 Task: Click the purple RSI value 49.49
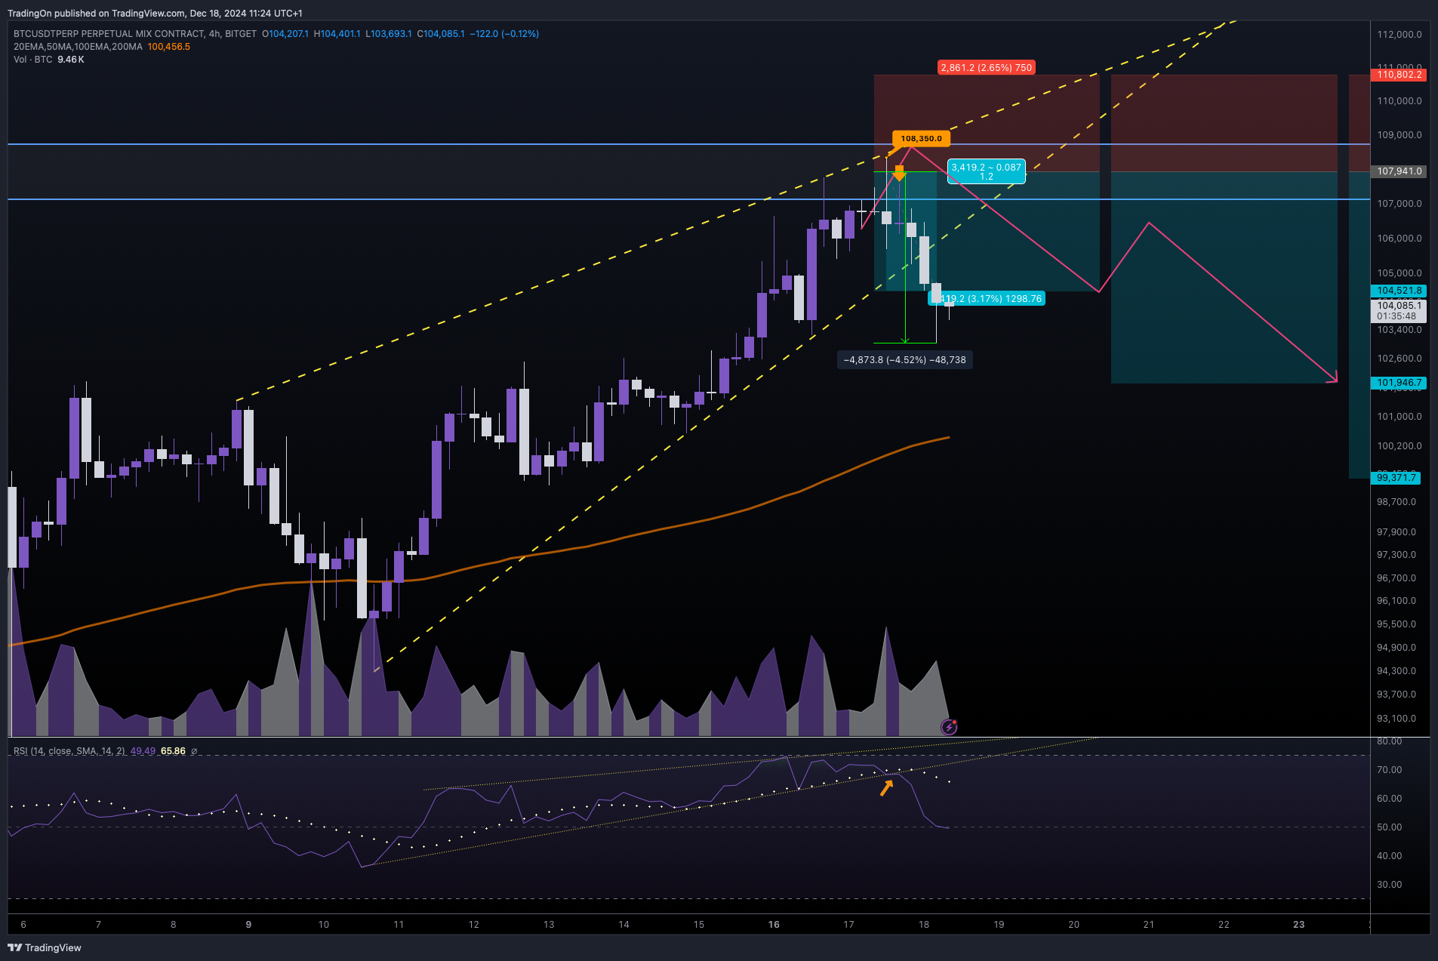pos(143,751)
